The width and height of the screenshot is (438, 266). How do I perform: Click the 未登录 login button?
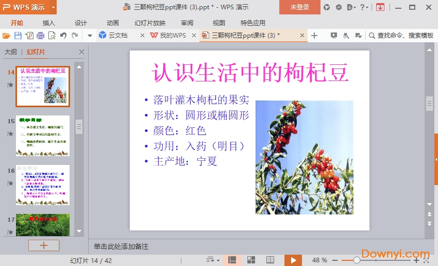[300, 7]
